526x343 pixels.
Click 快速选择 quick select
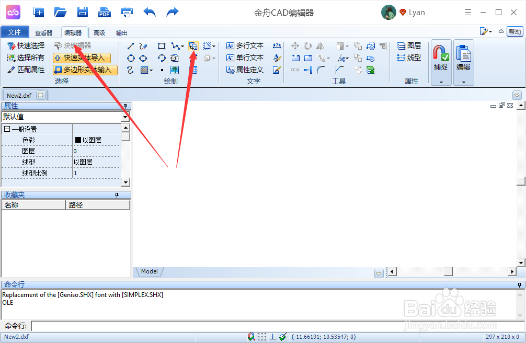[x=26, y=45]
